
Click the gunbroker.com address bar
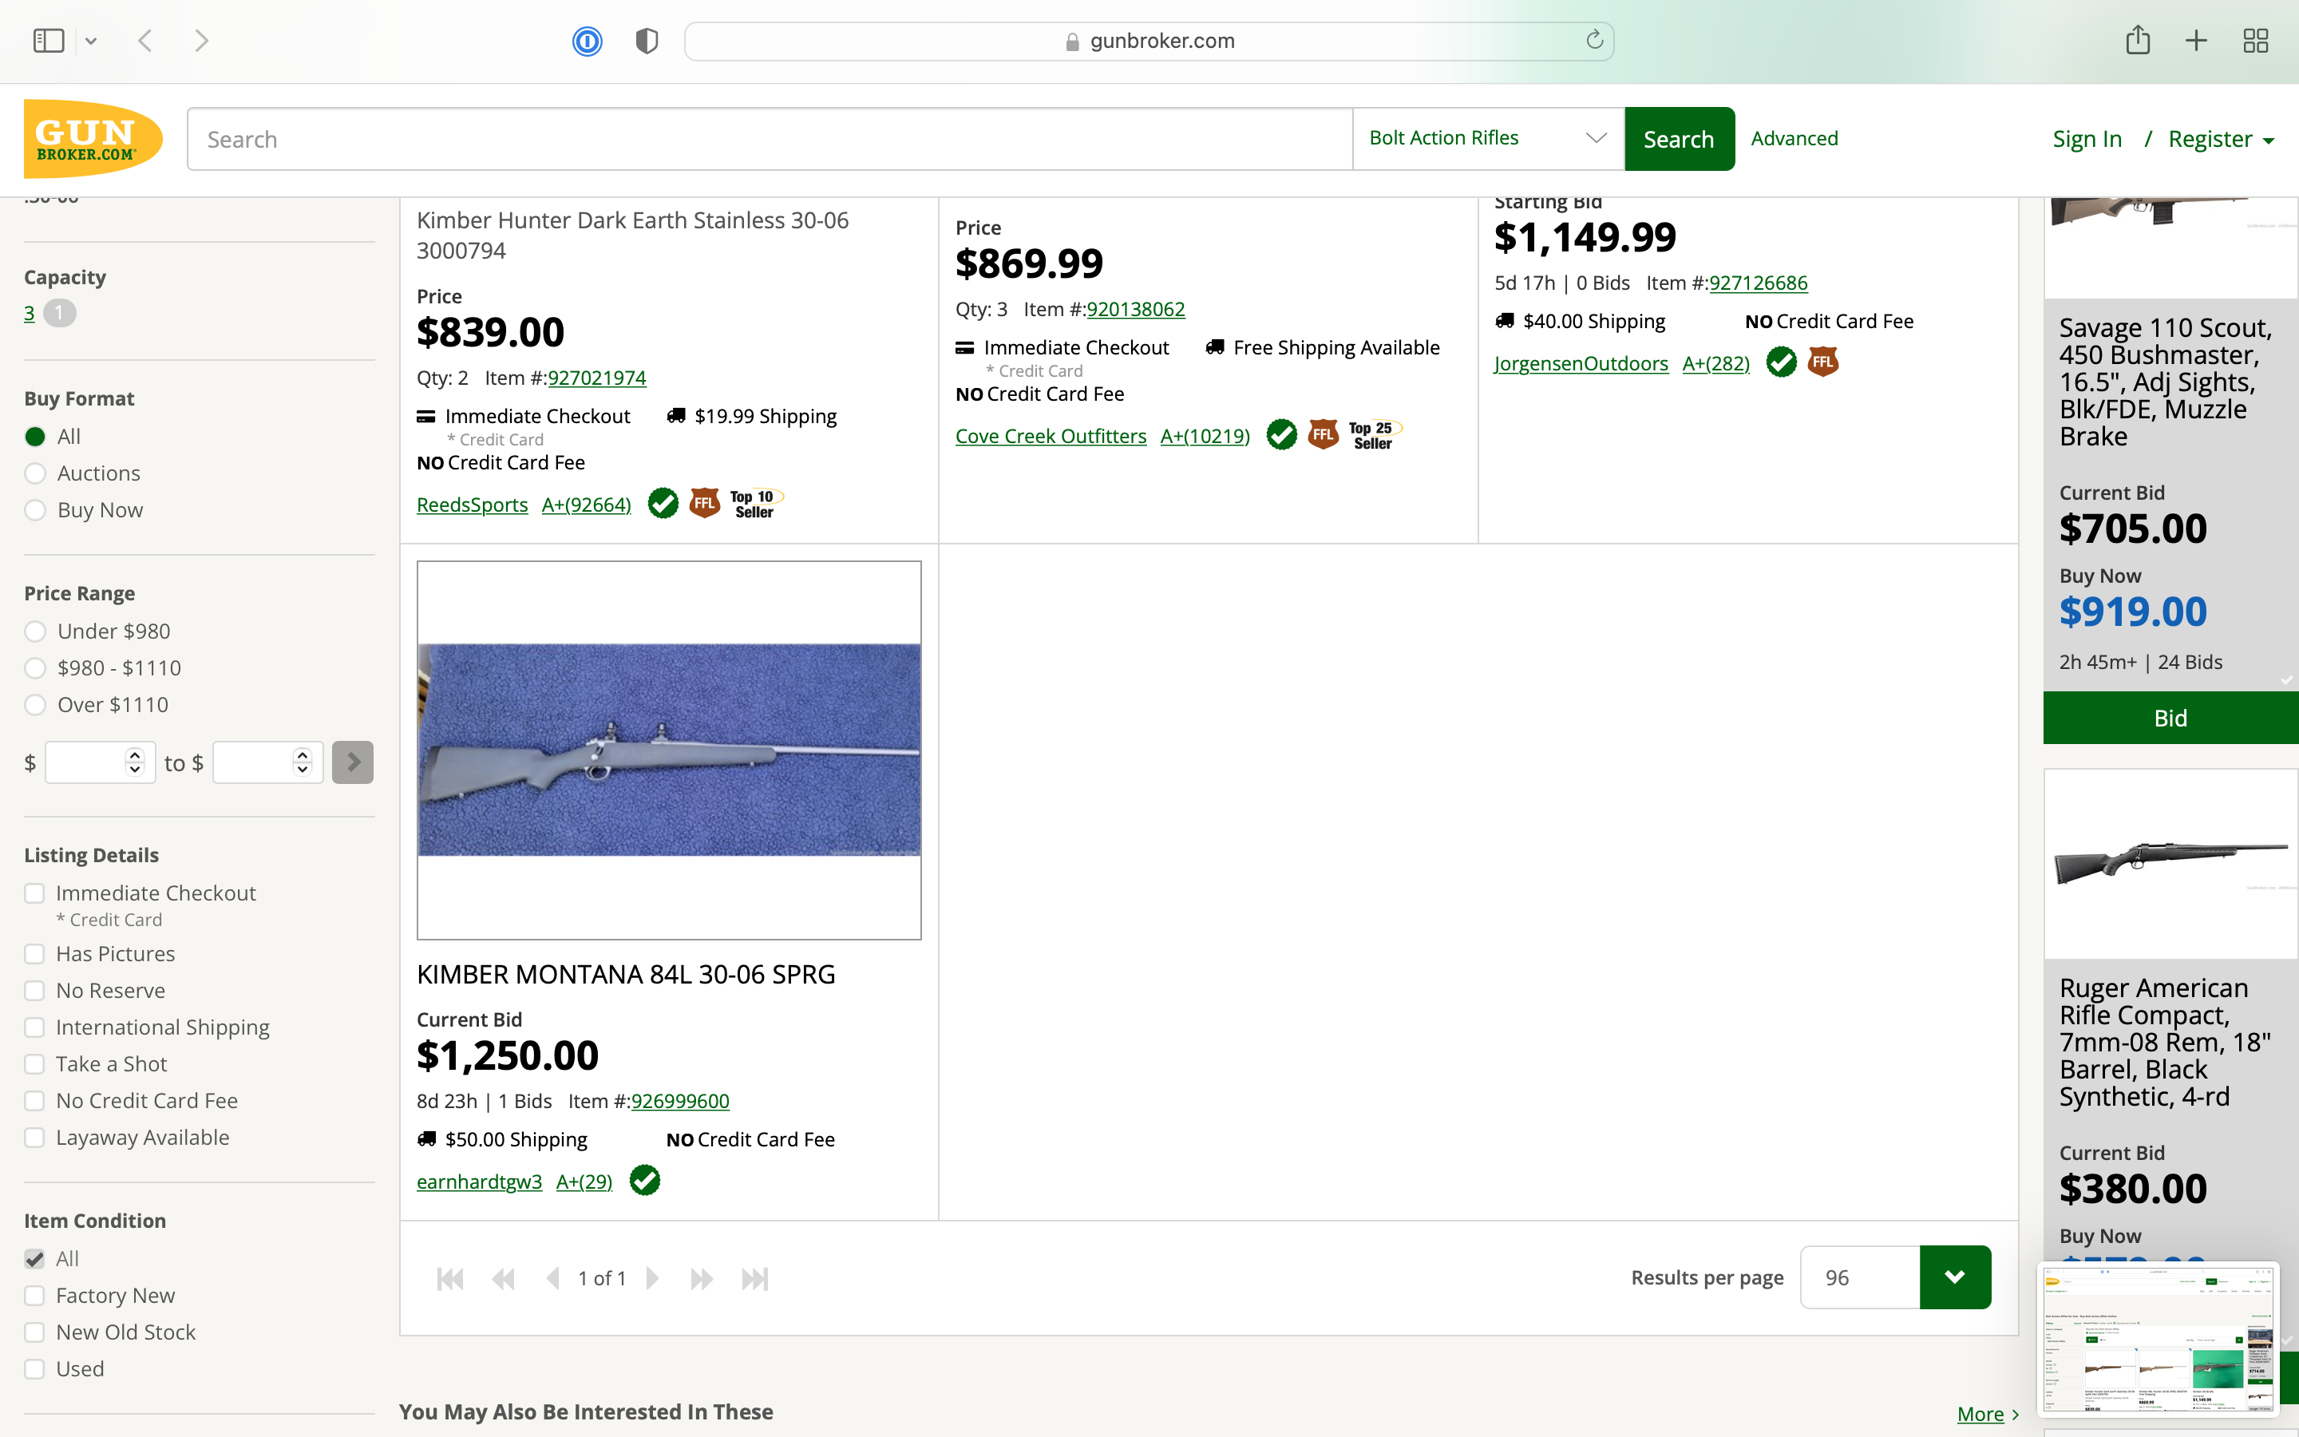1149,41
